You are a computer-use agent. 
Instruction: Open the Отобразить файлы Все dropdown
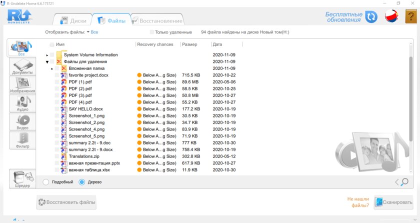(x=92, y=32)
